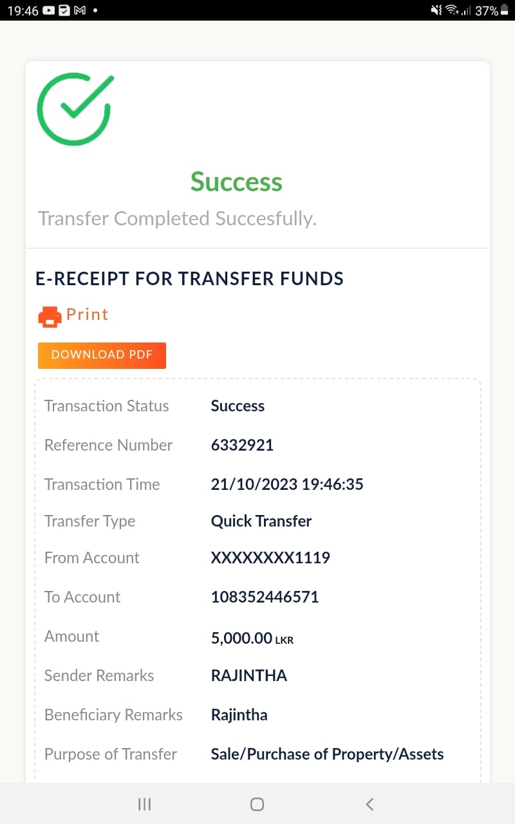This screenshot has width=515, height=824.
Task: Tap the 5,000.00 LKR amount value
Action: coord(252,639)
